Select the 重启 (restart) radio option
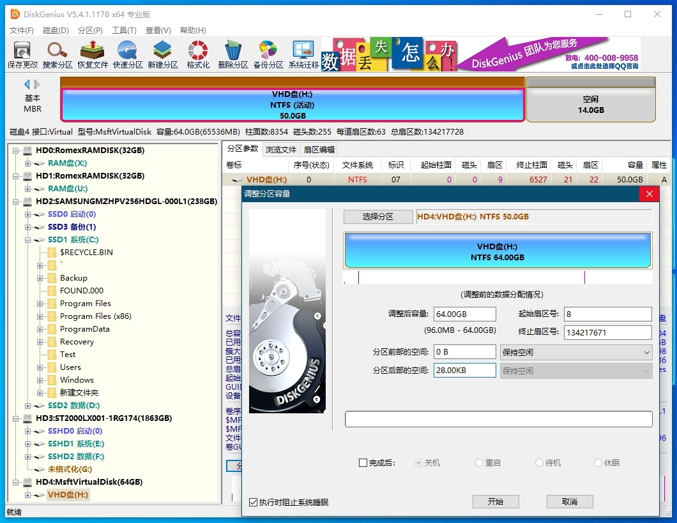Viewport: 677px width, 523px height. [x=479, y=462]
